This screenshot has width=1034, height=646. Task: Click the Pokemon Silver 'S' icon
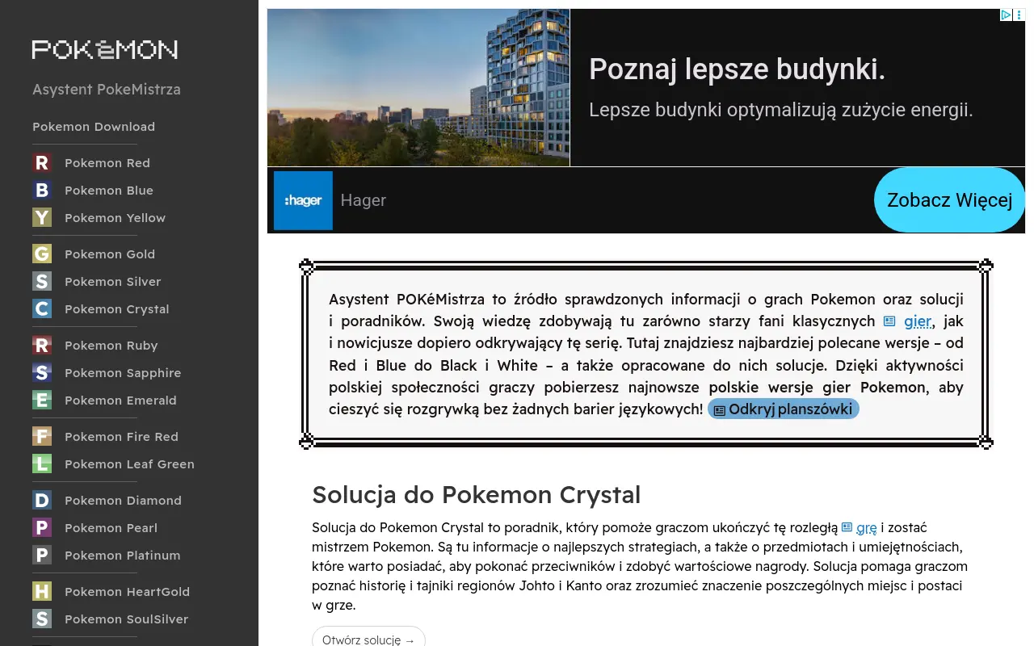42,282
